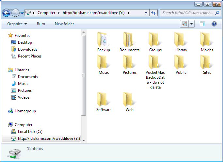Select Downloads under Favorites
The width and height of the screenshot is (223, 162).
(x=27, y=49)
